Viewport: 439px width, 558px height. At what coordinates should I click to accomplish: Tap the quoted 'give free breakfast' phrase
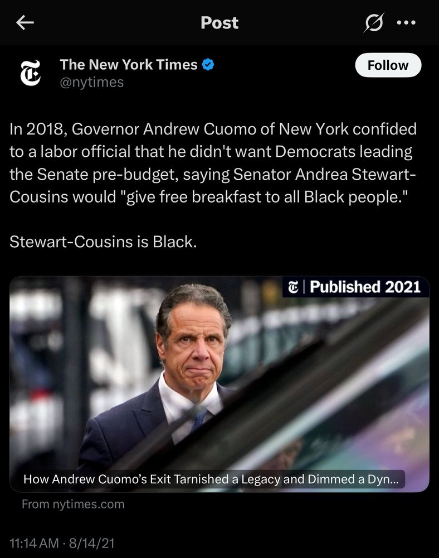coord(191,197)
